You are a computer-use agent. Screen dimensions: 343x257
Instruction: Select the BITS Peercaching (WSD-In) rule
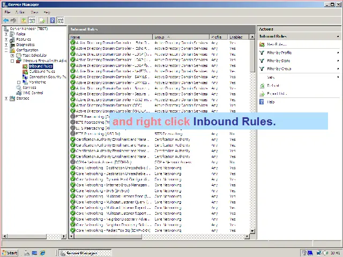160,134
